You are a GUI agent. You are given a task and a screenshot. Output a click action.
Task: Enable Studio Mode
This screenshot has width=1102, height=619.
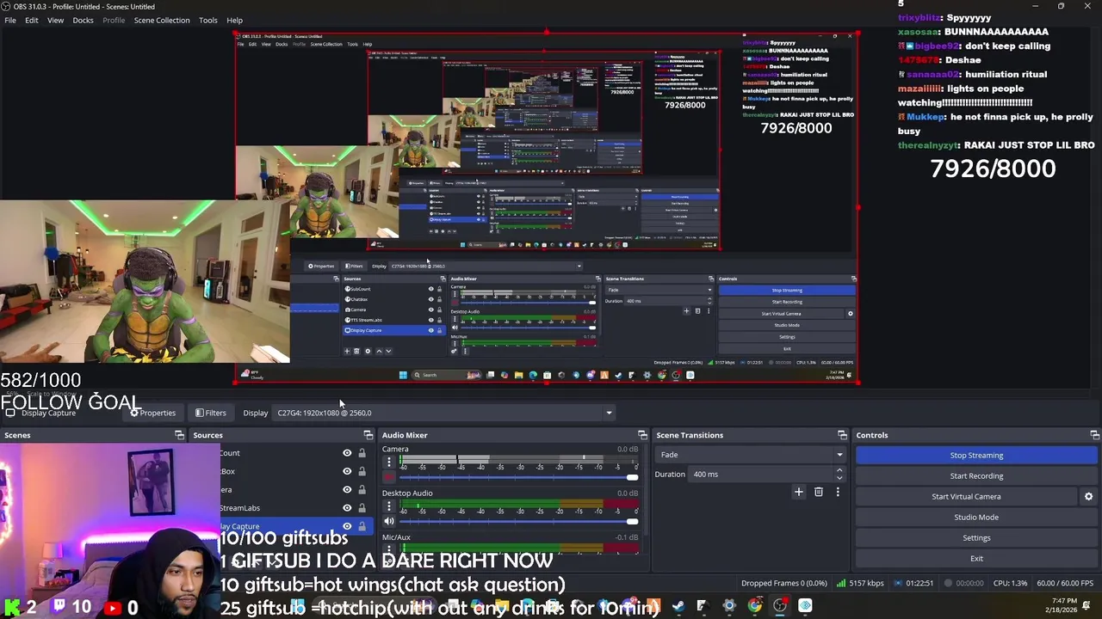976,517
